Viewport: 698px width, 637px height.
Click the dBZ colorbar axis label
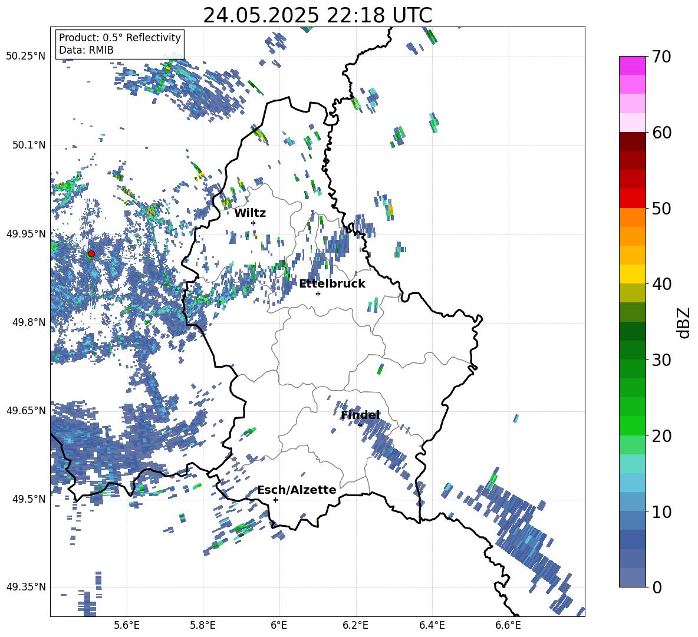coord(684,323)
